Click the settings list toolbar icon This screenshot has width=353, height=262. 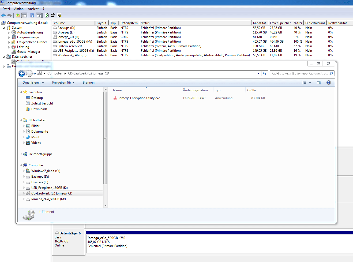(x=59, y=15)
